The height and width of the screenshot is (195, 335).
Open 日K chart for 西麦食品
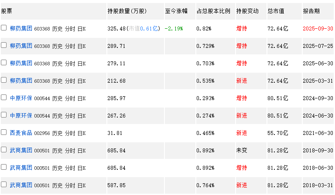pos(82,133)
